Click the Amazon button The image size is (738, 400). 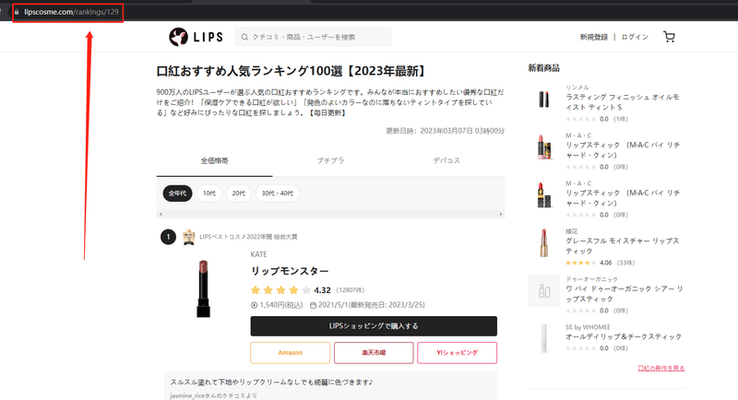coord(290,352)
